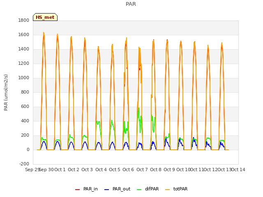Click the y-axis label PAR (umol/m2/s)
The image size is (263, 197).
pyautogui.click(x=6, y=92)
